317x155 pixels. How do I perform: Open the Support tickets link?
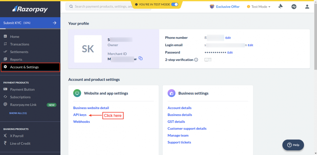179,142
